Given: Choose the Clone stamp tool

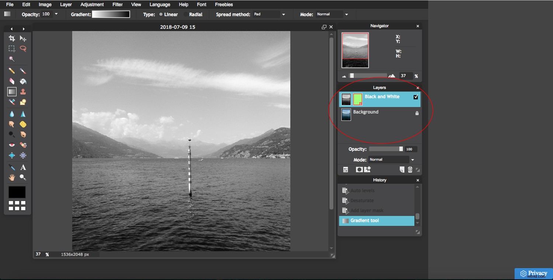Looking at the screenshot, I should point(23,91).
